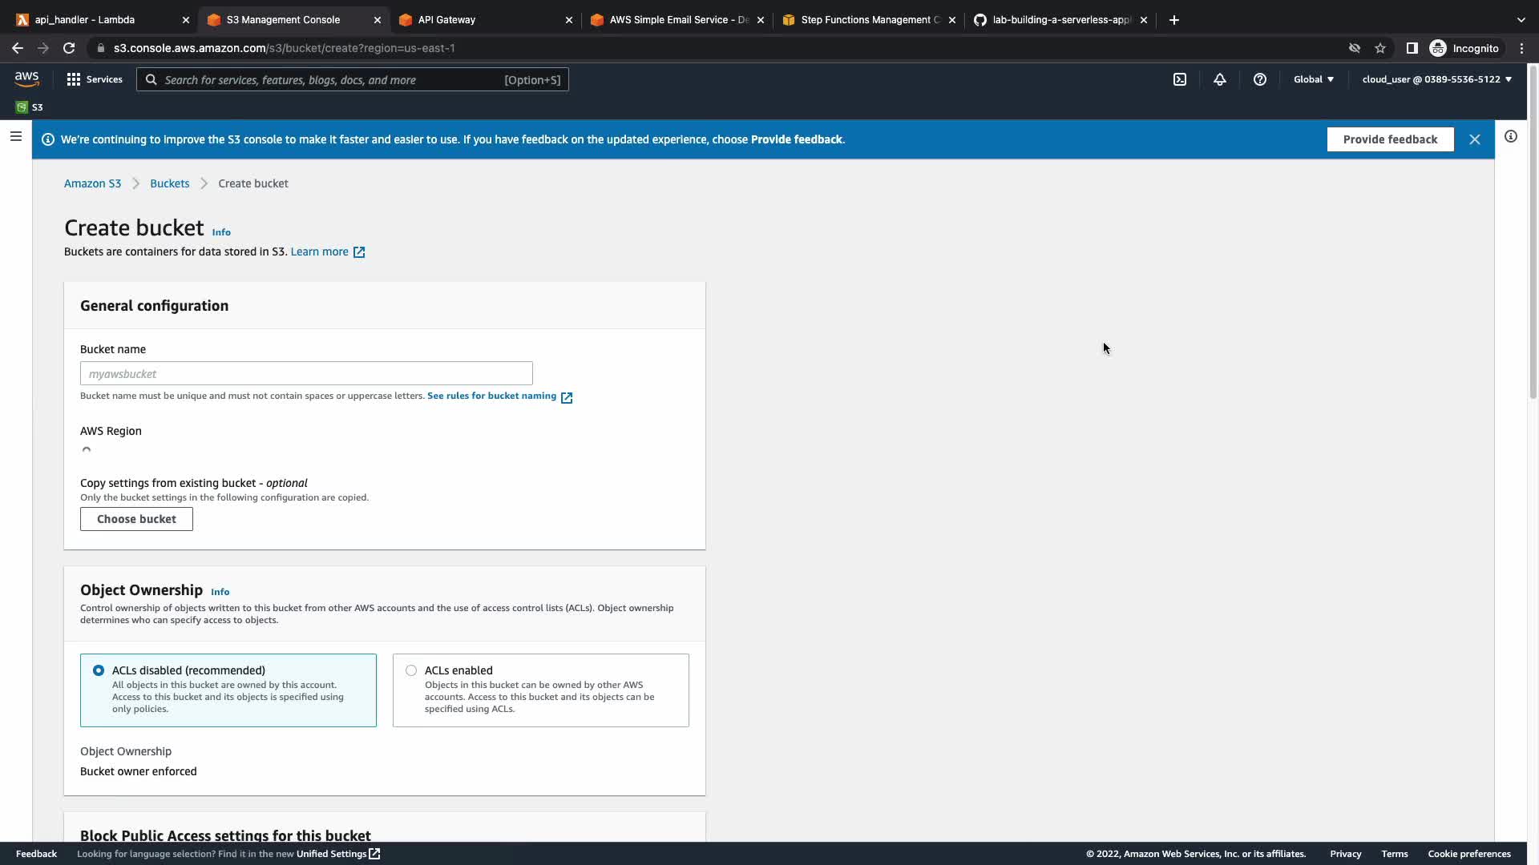Dismiss the S3 console feedback banner
This screenshot has height=865, width=1539.
click(1474, 139)
